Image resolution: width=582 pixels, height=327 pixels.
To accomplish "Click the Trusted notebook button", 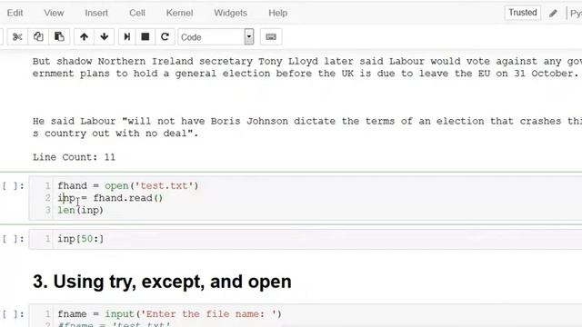I will [523, 13].
